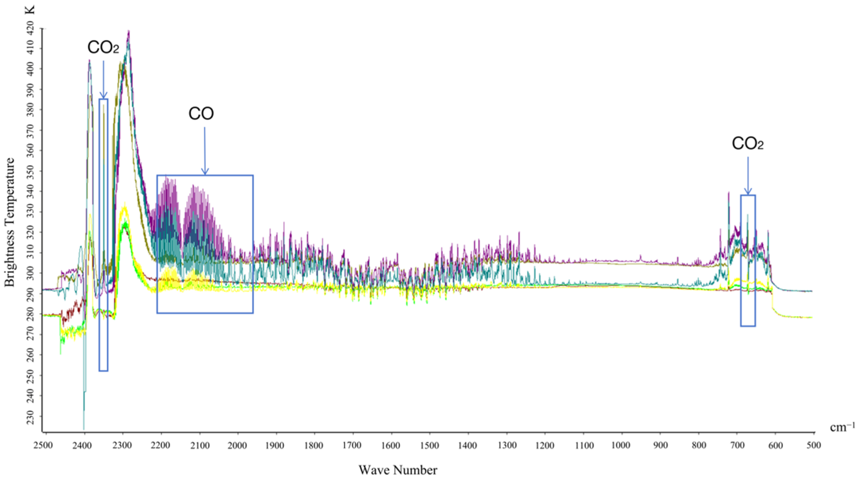Viewport: 860px width, 480px height.
Task: Click the 290 y-axis tick label
Action: click(x=30, y=294)
